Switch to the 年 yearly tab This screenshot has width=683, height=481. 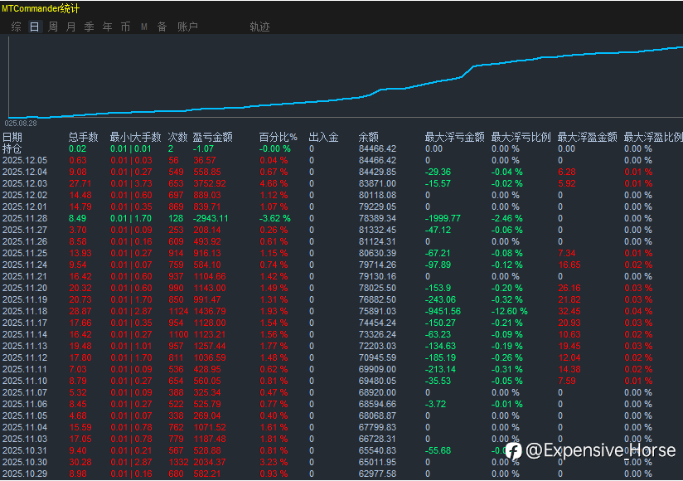(108, 27)
